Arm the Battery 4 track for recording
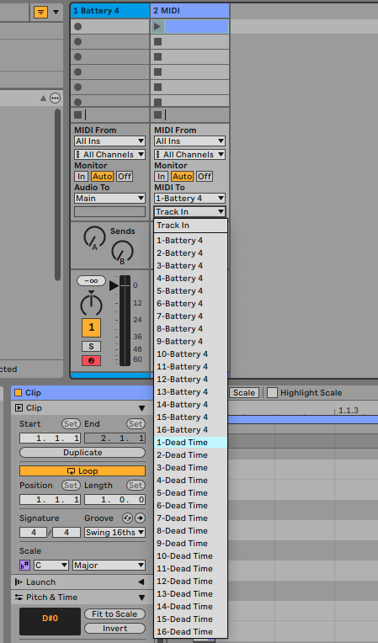The height and width of the screenshot is (643, 378). tap(92, 360)
